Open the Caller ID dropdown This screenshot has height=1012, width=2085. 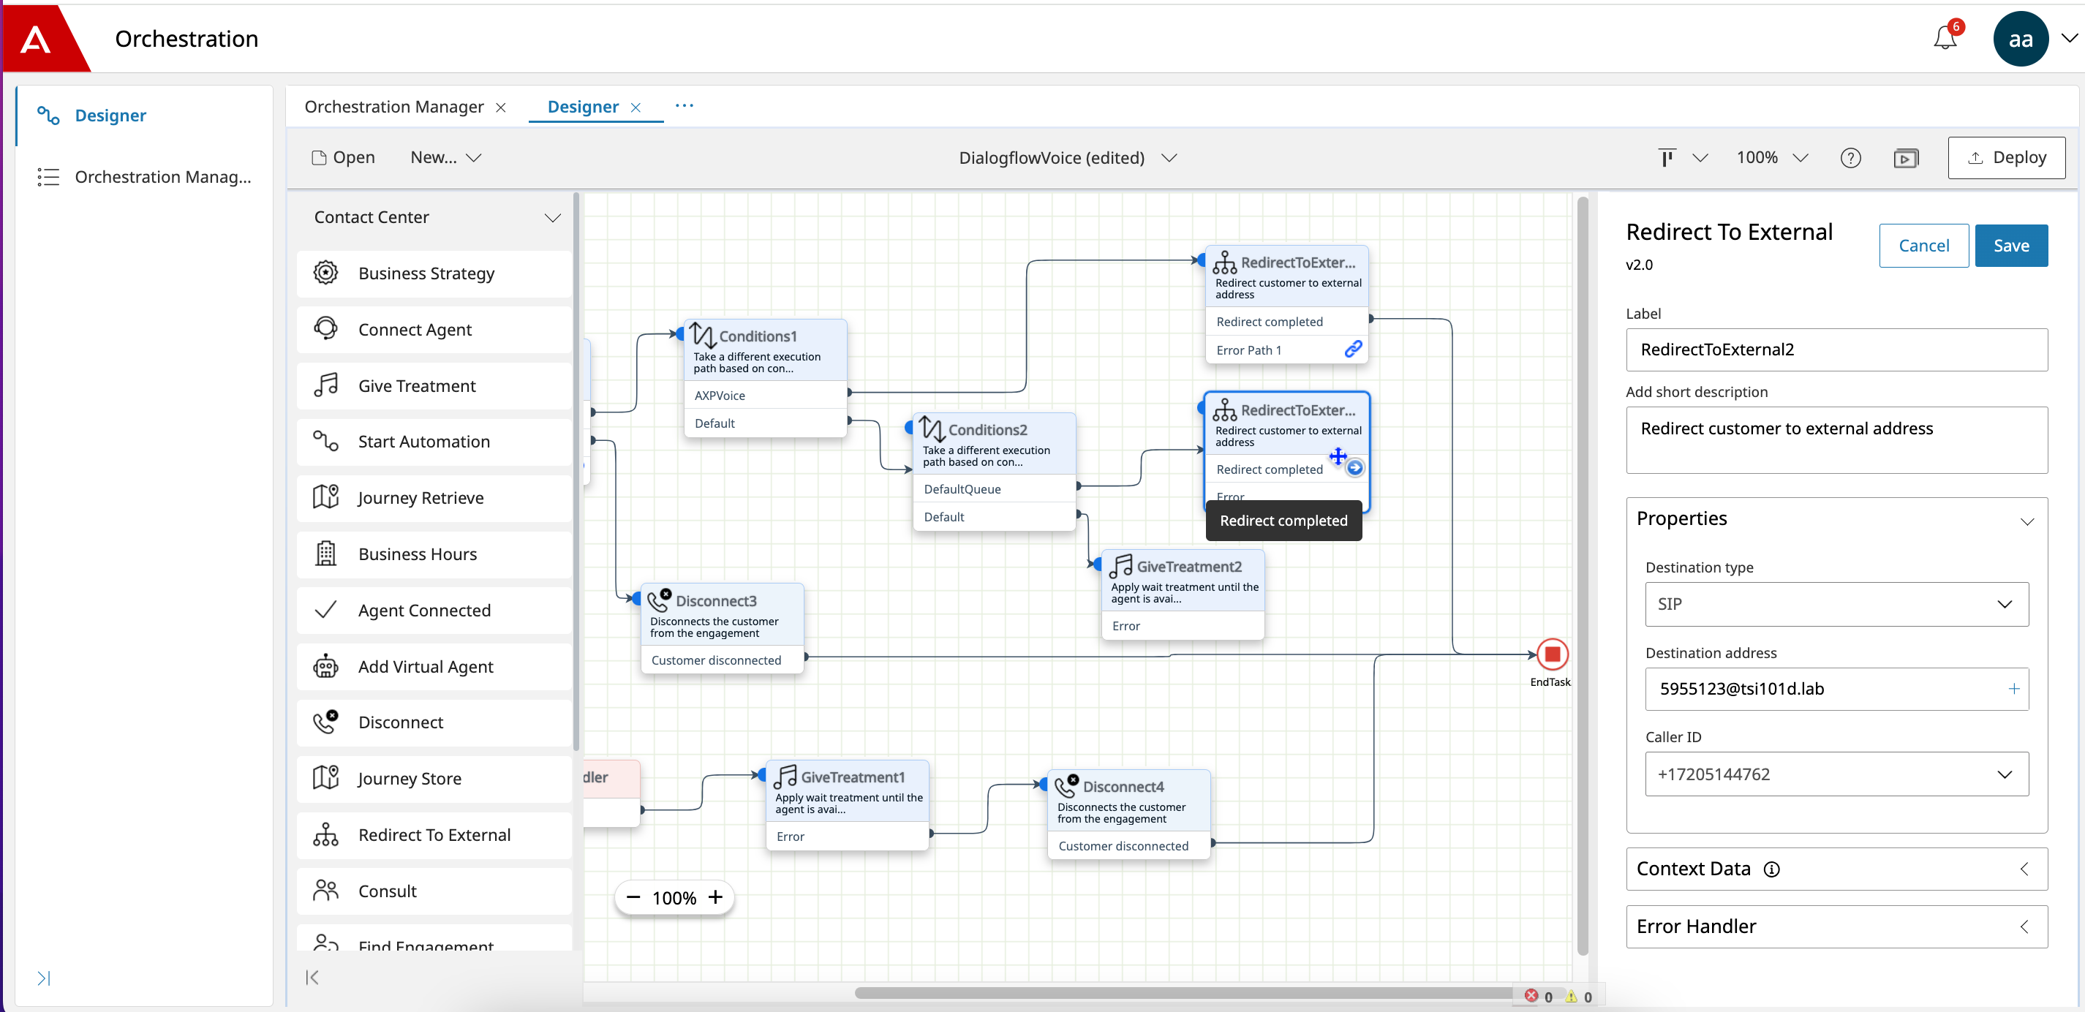[x=1836, y=774]
